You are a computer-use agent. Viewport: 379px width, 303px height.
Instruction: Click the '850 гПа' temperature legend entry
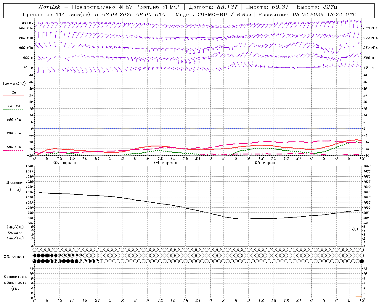click(14, 120)
